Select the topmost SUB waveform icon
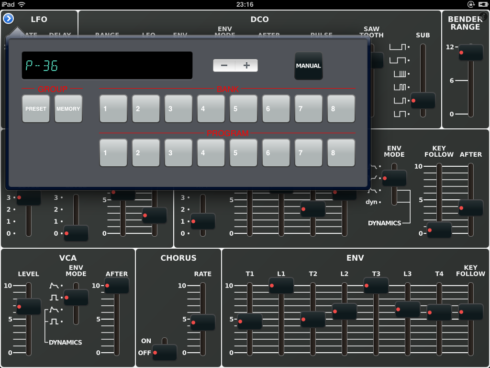490x368 pixels. point(398,47)
